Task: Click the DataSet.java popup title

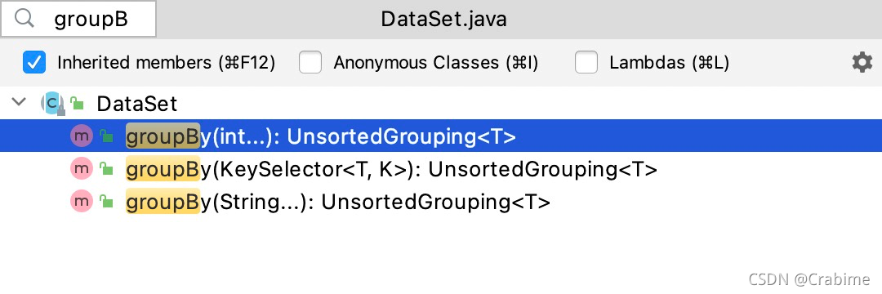Action: click(x=443, y=19)
